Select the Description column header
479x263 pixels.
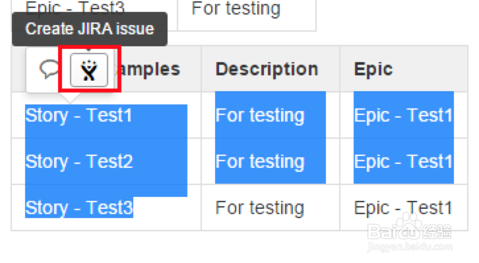tap(267, 69)
